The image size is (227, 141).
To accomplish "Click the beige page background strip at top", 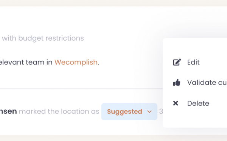I will (x=113, y=3).
